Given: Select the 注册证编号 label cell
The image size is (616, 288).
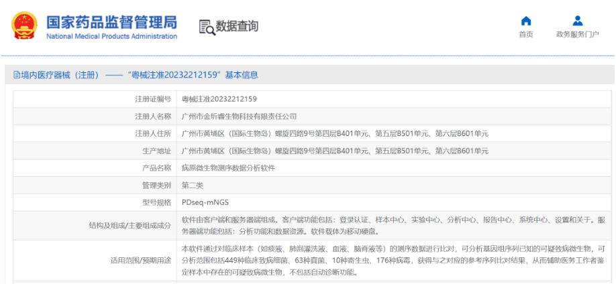Looking at the screenshot, I should [x=95, y=99].
